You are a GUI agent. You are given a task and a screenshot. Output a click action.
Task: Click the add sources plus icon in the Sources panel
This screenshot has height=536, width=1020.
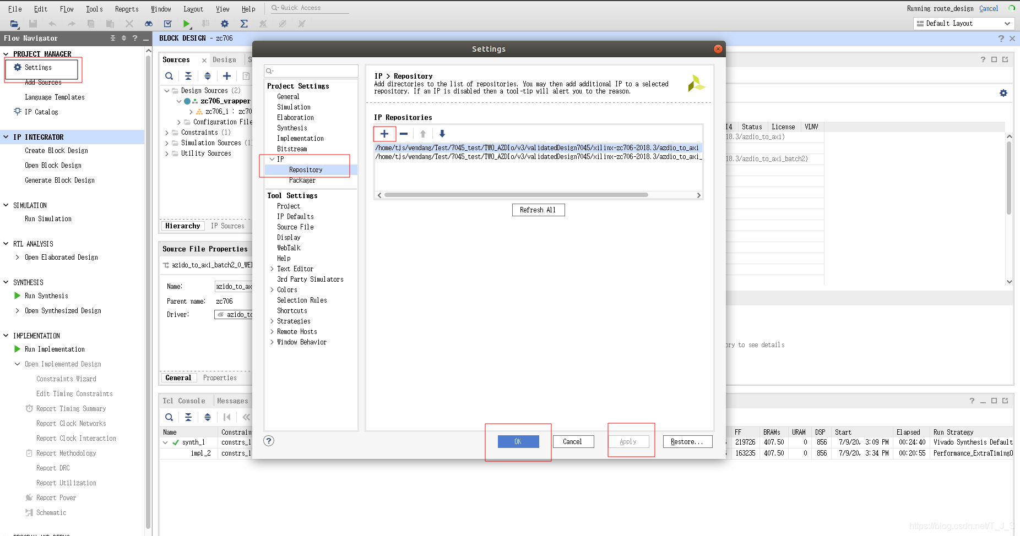click(x=227, y=76)
